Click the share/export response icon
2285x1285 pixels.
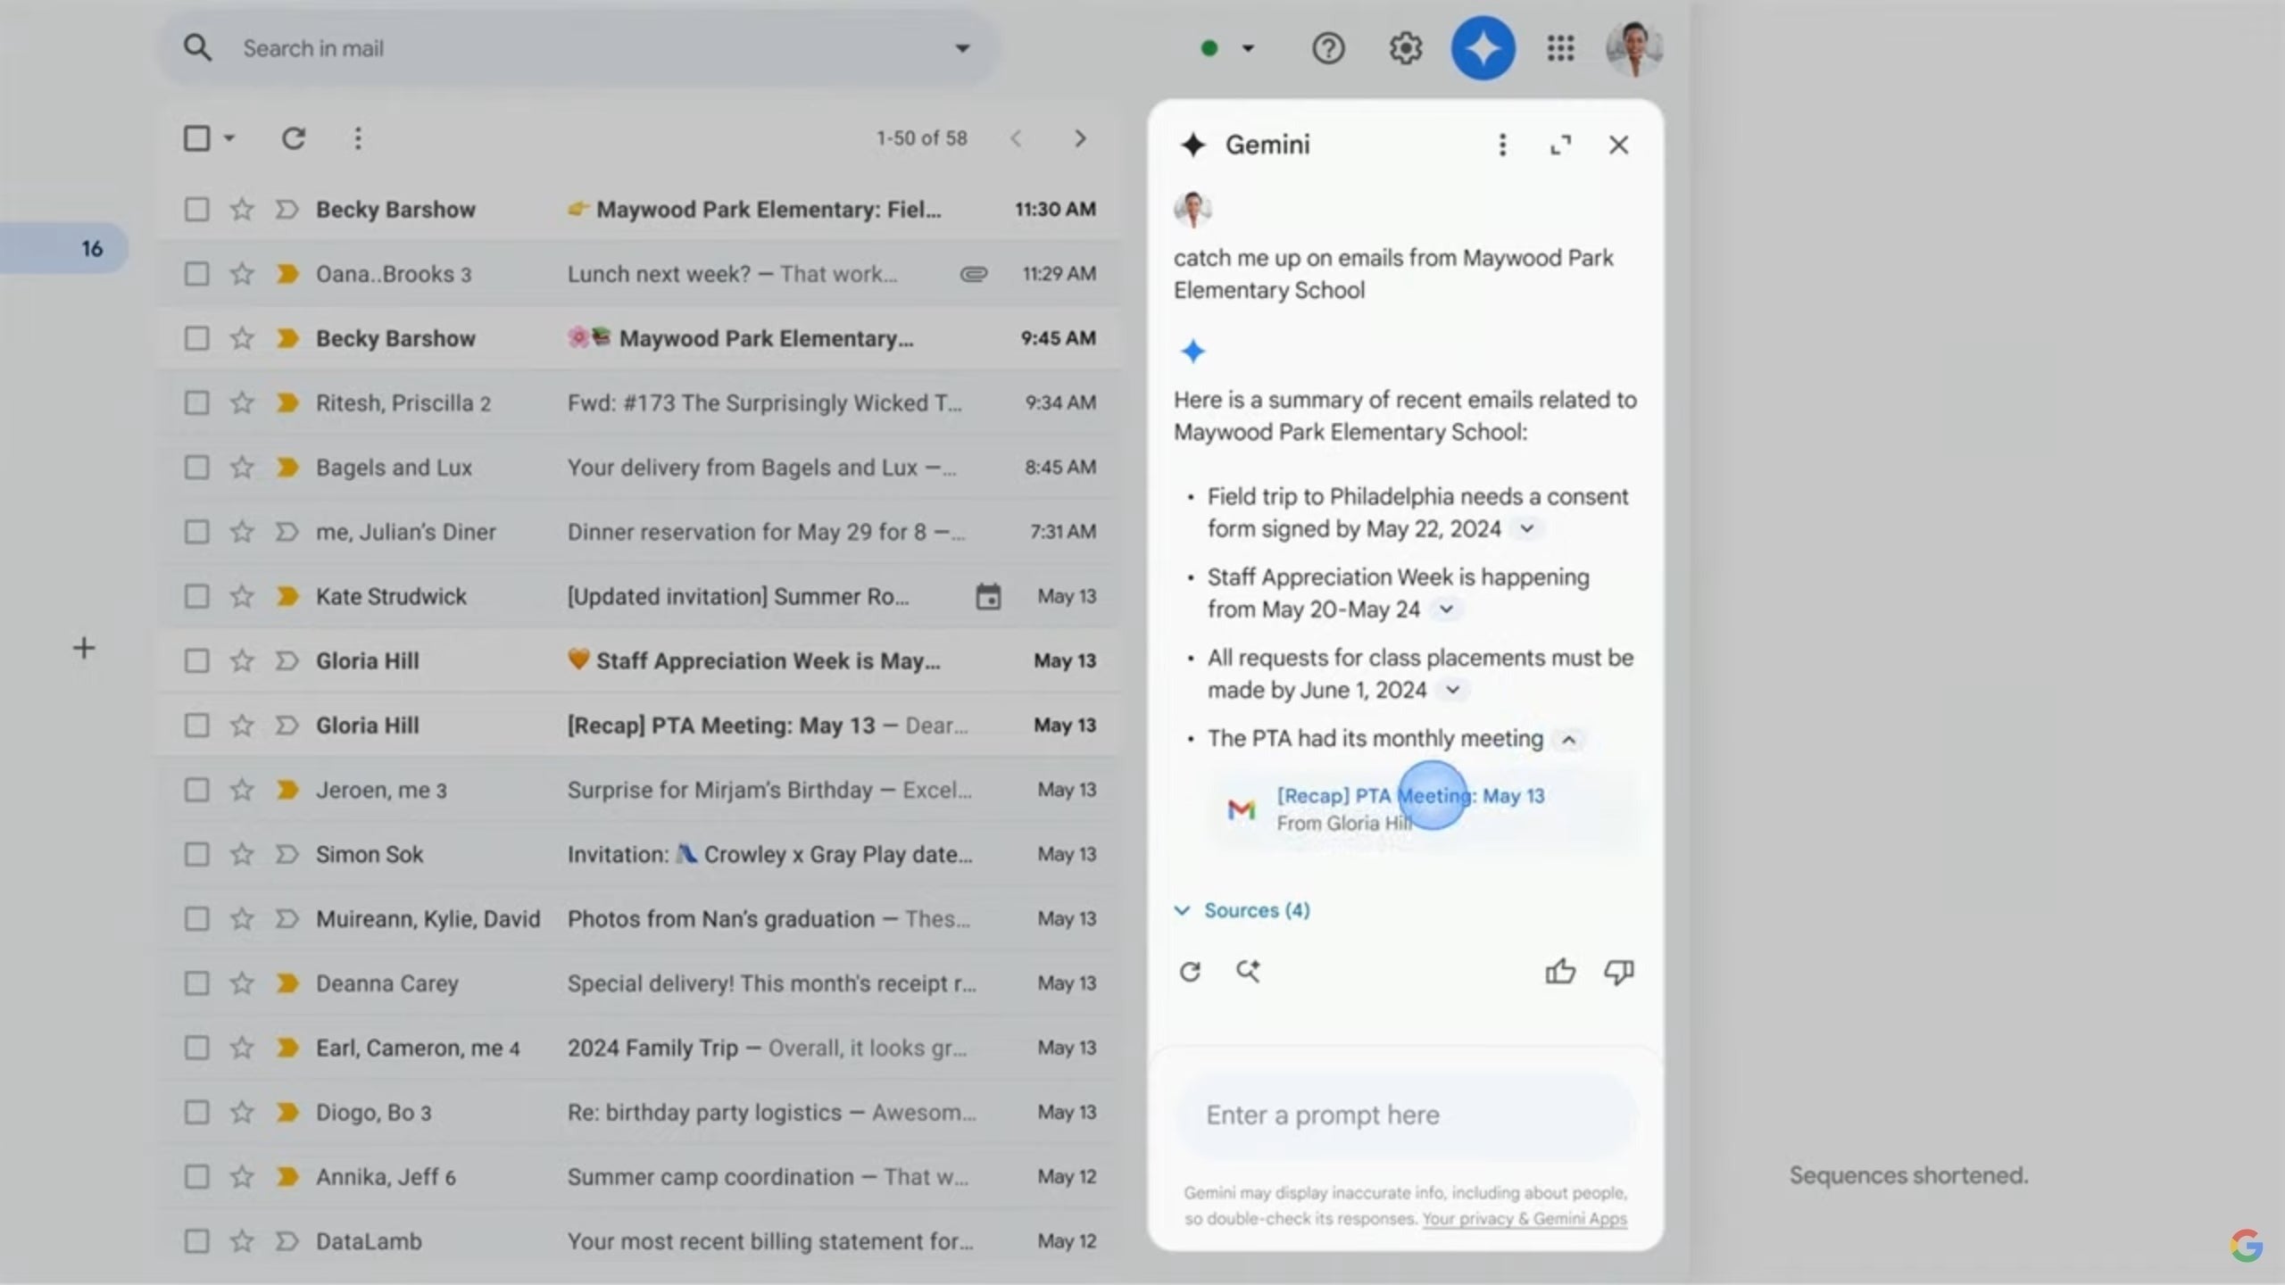point(1248,971)
